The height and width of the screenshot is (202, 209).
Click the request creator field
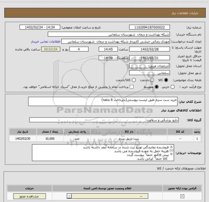click(x=115, y=41)
